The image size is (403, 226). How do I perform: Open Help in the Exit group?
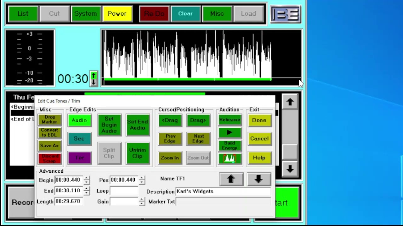pyautogui.click(x=259, y=158)
